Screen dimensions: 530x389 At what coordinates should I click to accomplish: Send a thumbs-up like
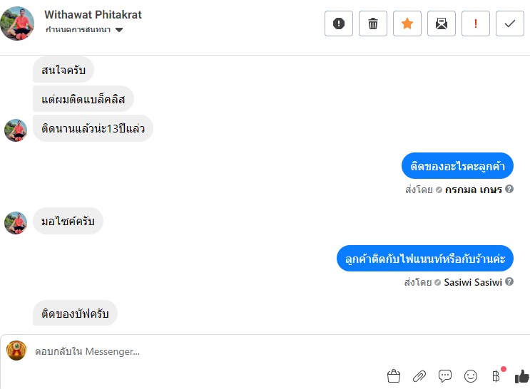[x=521, y=375]
